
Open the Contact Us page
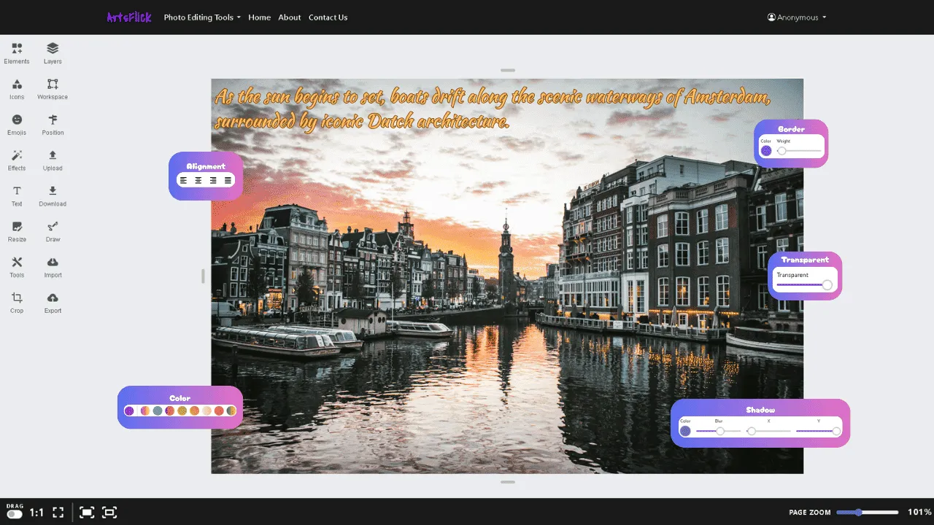pos(328,17)
